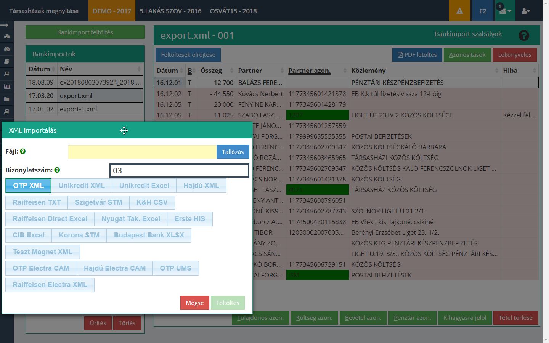Image resolution: width=549 pixels, height=343 pixels.
Task: Switch to the 5.LAKÁS.SZÖV - 2016 tab
Action: click(170, 11)
